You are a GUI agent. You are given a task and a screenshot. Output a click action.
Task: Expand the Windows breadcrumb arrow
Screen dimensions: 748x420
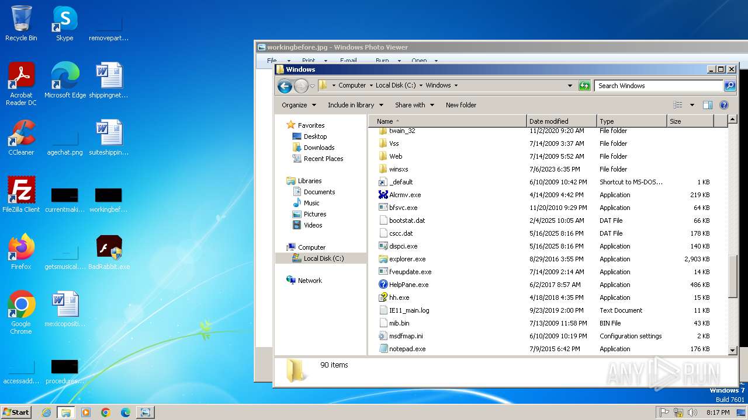pyautogui.click(x=456, y=85)
